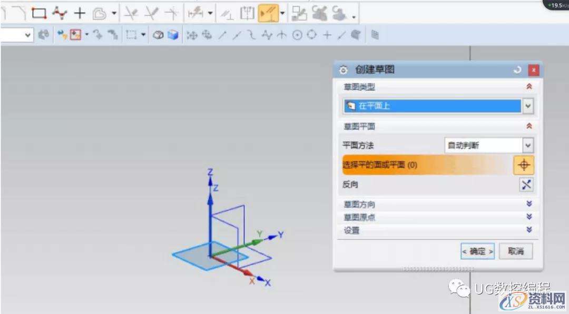The width and height of the screenshot is (569, 314).
Task: Select the Line drawing tool
Action: 221,35
